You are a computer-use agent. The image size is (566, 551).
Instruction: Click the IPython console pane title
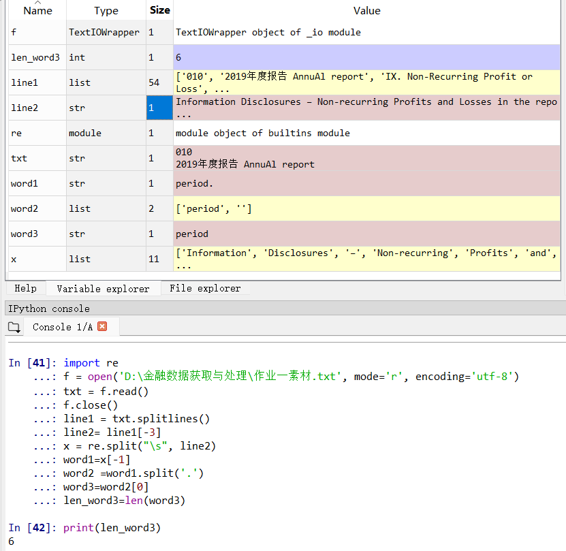click(x=49, y=309)
